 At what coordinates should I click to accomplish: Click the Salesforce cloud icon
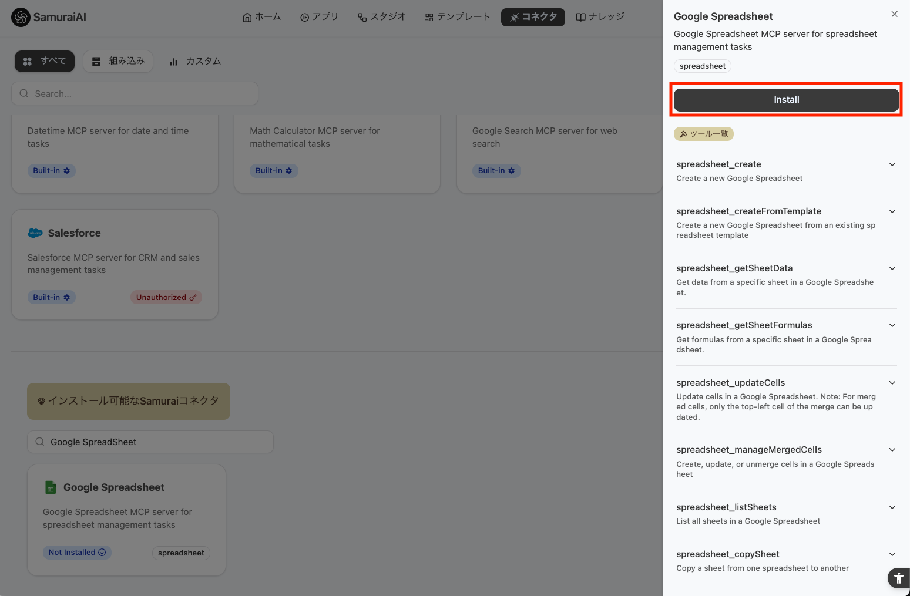[36, 233]
